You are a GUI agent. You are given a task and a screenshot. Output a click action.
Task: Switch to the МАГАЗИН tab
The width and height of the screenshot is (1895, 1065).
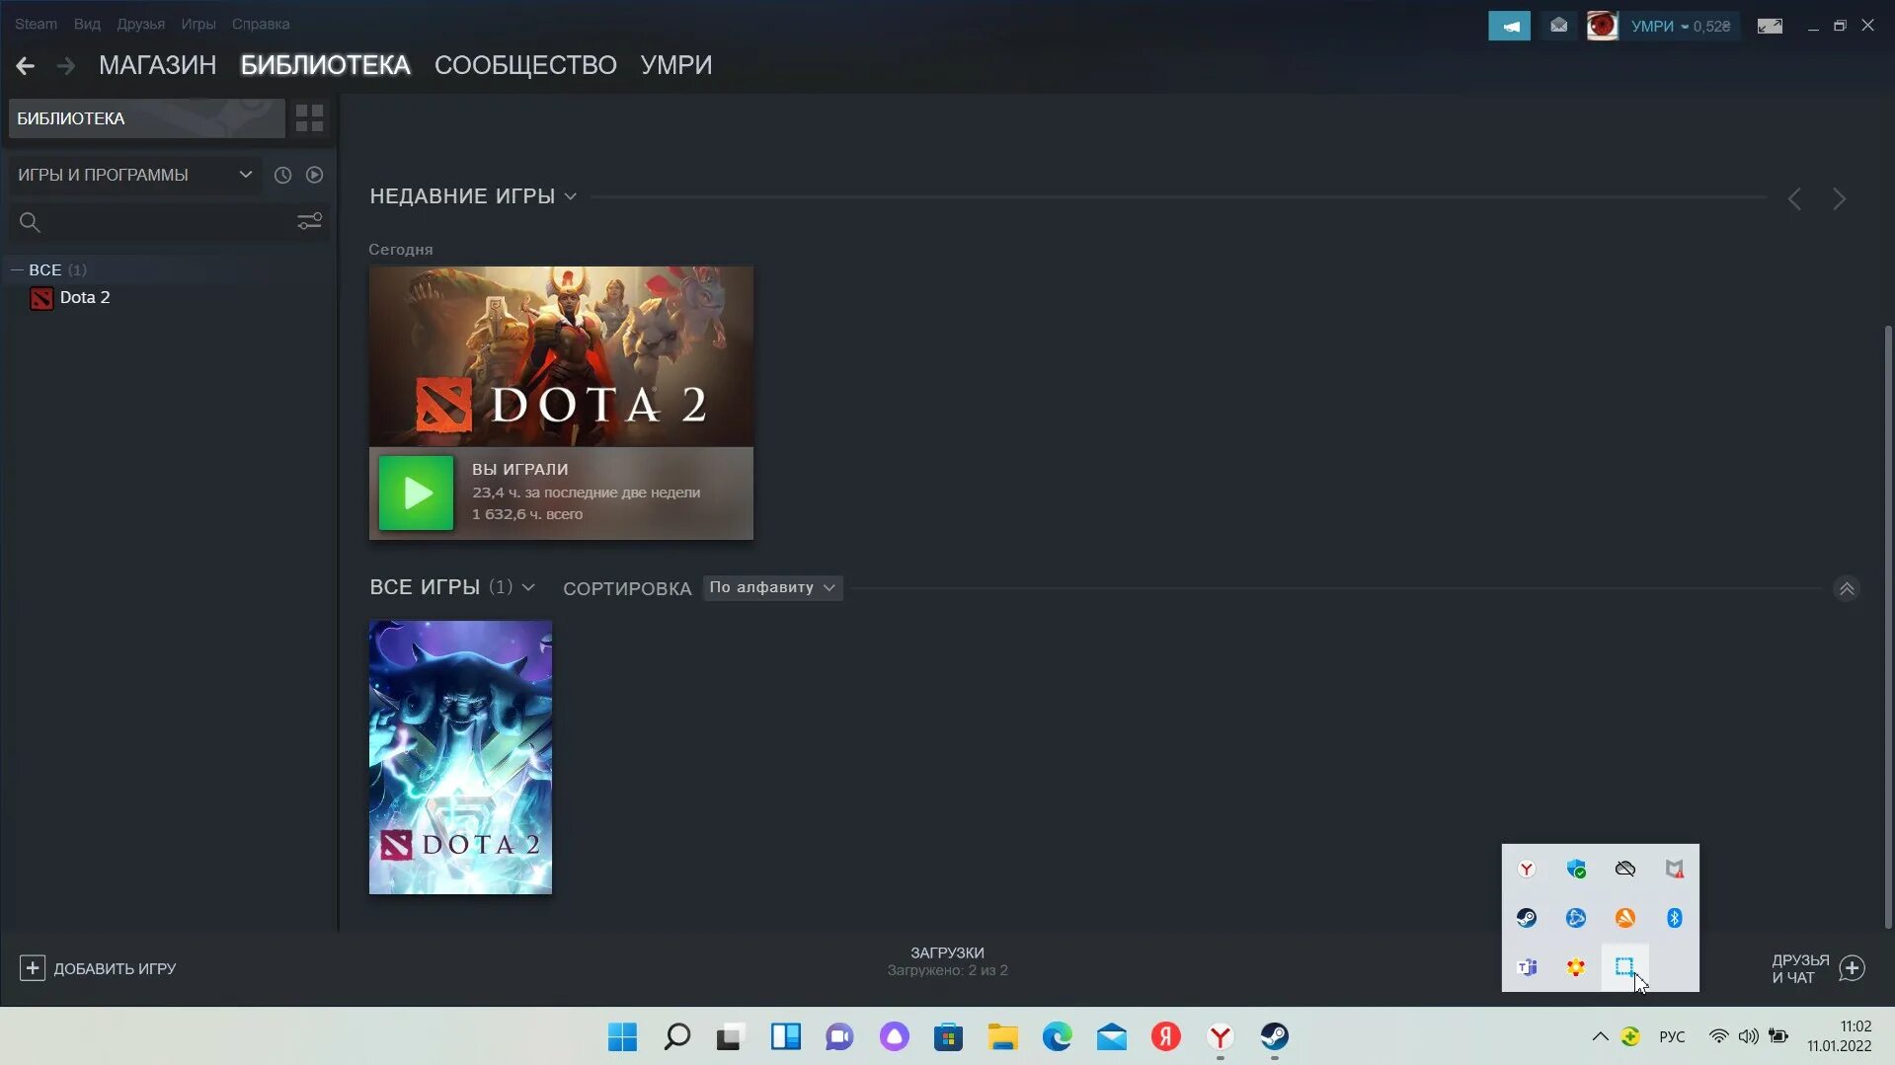pos(157,65)
